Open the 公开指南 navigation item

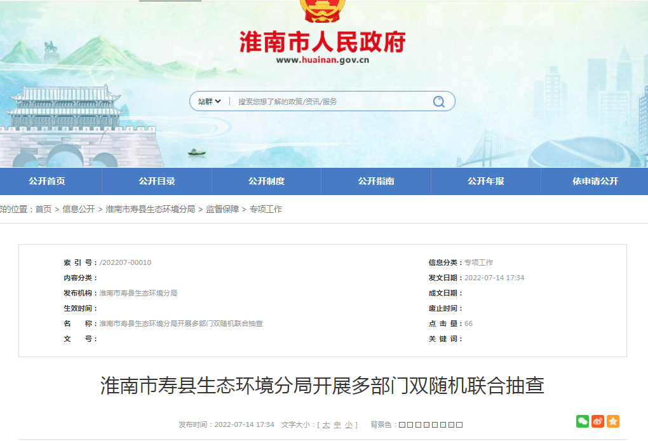[x=375, y=181]
